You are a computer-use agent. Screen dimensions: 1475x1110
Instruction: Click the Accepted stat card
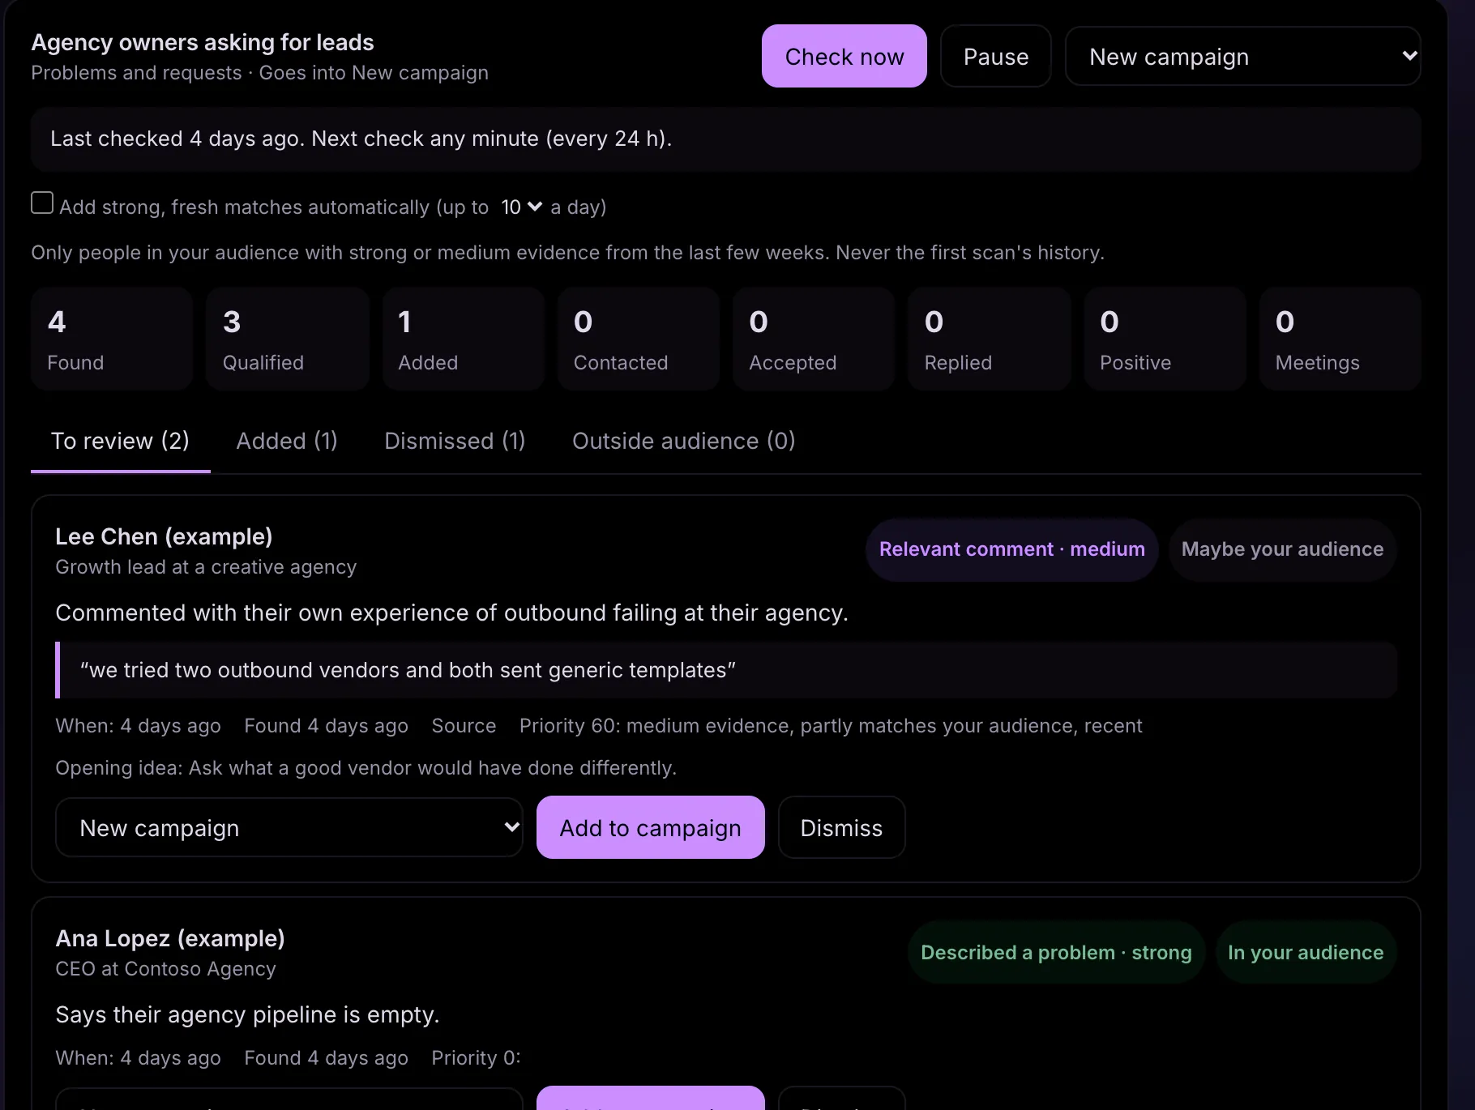(x=814, y=339)
